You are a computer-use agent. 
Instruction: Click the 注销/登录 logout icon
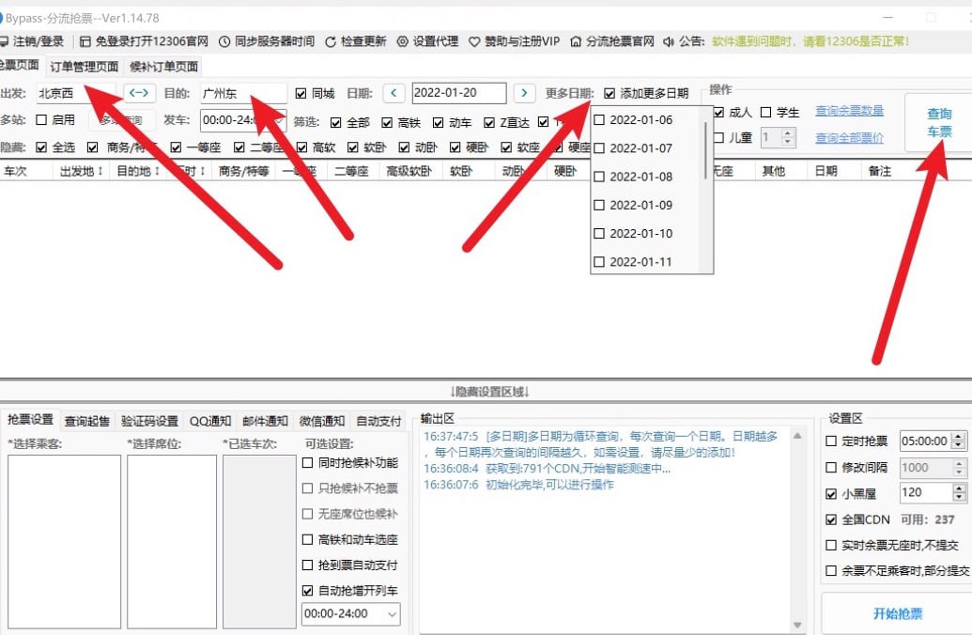[8, 41]
